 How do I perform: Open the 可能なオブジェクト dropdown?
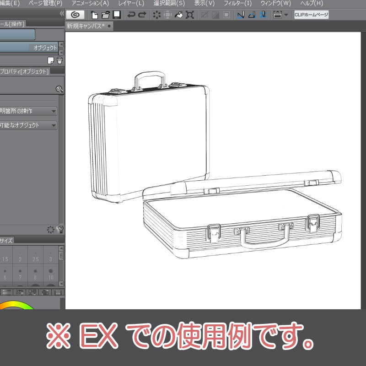tap(53, 124)
